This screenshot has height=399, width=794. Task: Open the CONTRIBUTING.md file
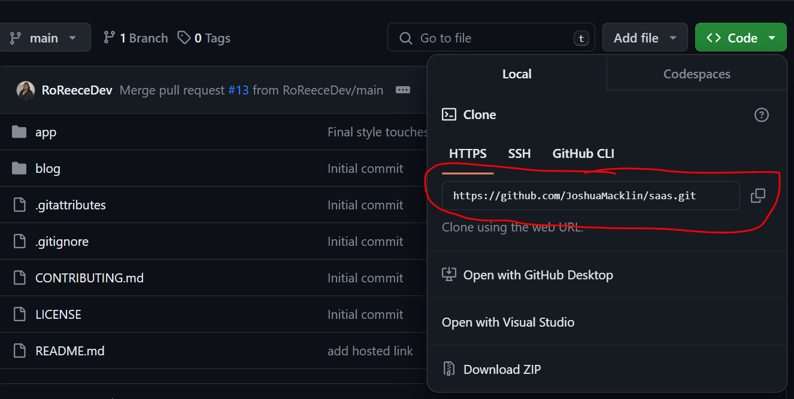pos(89,278)
